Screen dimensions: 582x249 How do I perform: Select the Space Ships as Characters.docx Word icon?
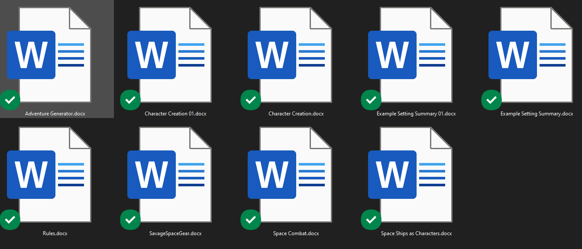tap(410, 175)
